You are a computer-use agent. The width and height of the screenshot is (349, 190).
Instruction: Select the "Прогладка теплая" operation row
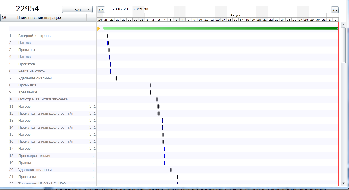[34, 156]
